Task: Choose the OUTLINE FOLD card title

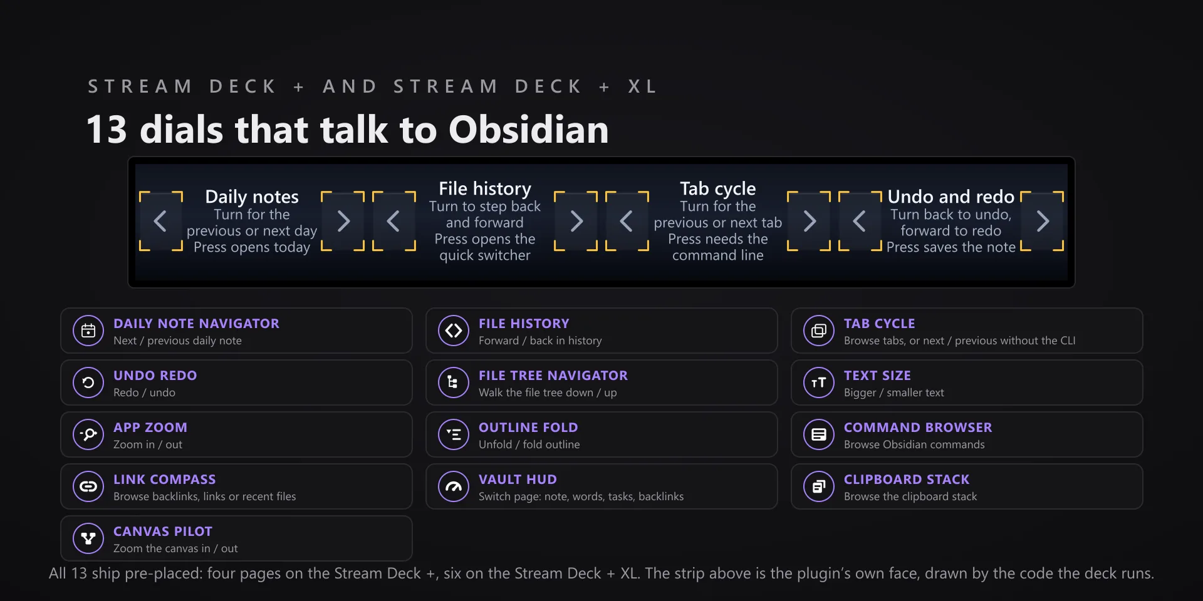Action: [x=528, y=428]
